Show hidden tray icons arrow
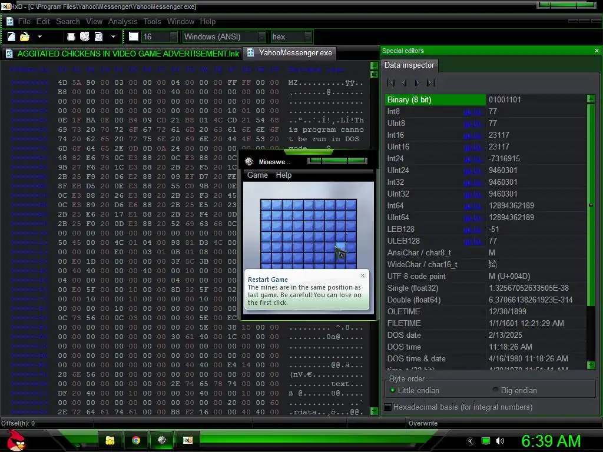The image size is (603, 452). click(471, 441)
